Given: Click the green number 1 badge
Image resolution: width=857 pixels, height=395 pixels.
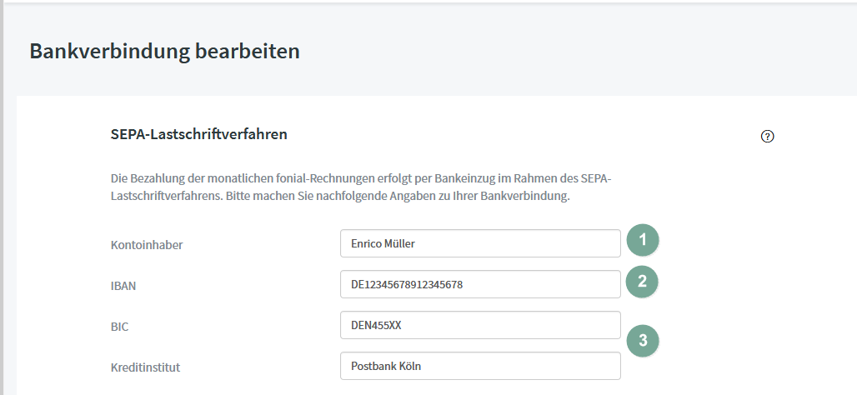Looking at the screenshot, I should tap(643, 240).
